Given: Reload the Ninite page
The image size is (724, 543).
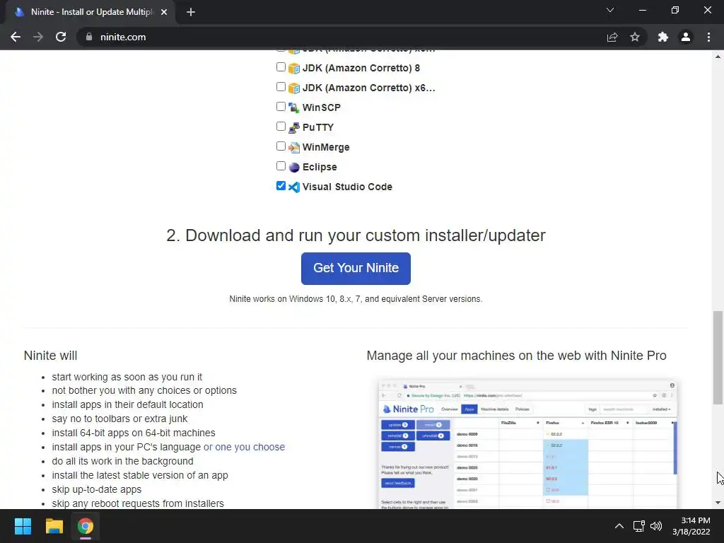Looking at the screenshot, I should pos(61,37).
